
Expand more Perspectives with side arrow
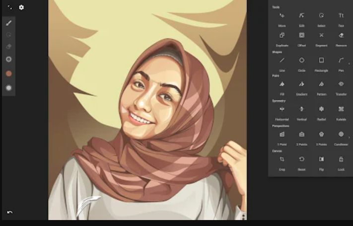[349, 138]
